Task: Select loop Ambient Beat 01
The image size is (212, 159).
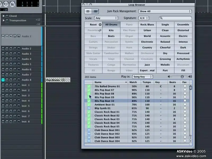Action: [x=137, y=104]
